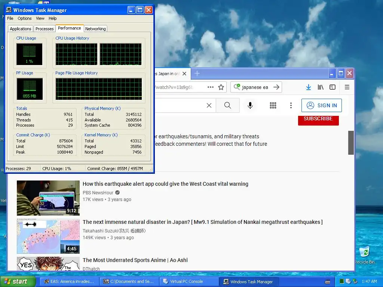Open the Firefox hamburger menu
The image size is (383, 287).
pyautogui.click(x=347, y=87)
